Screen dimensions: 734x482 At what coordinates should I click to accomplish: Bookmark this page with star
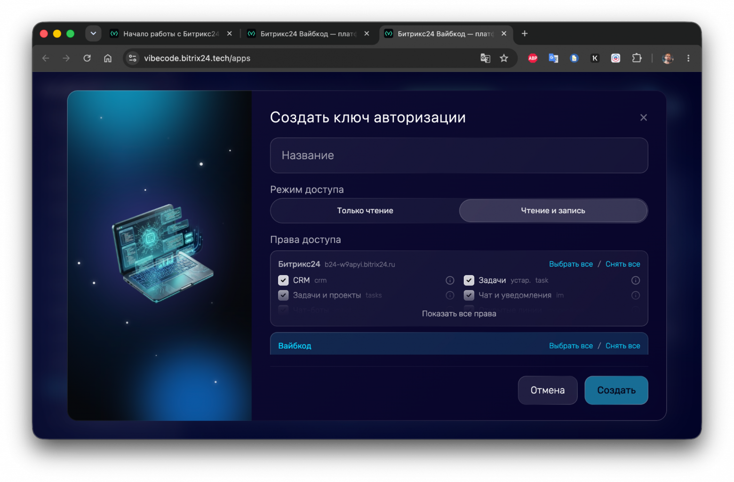(x=504, y=58)
